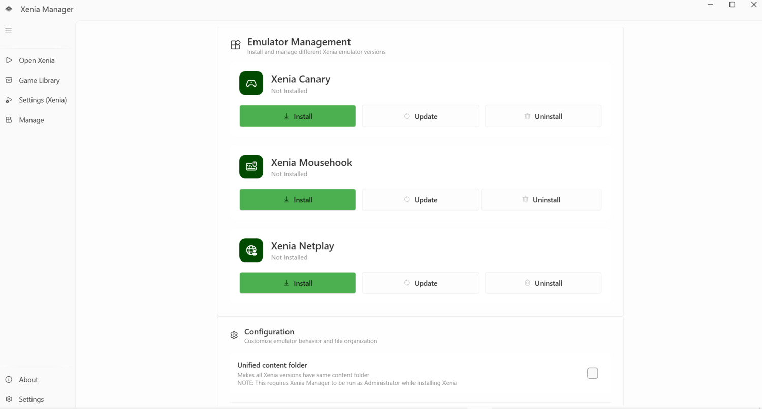Uninstall Xenia Mousehook
762x409 pixels.
pyautogui.click(x=541, y=200)
